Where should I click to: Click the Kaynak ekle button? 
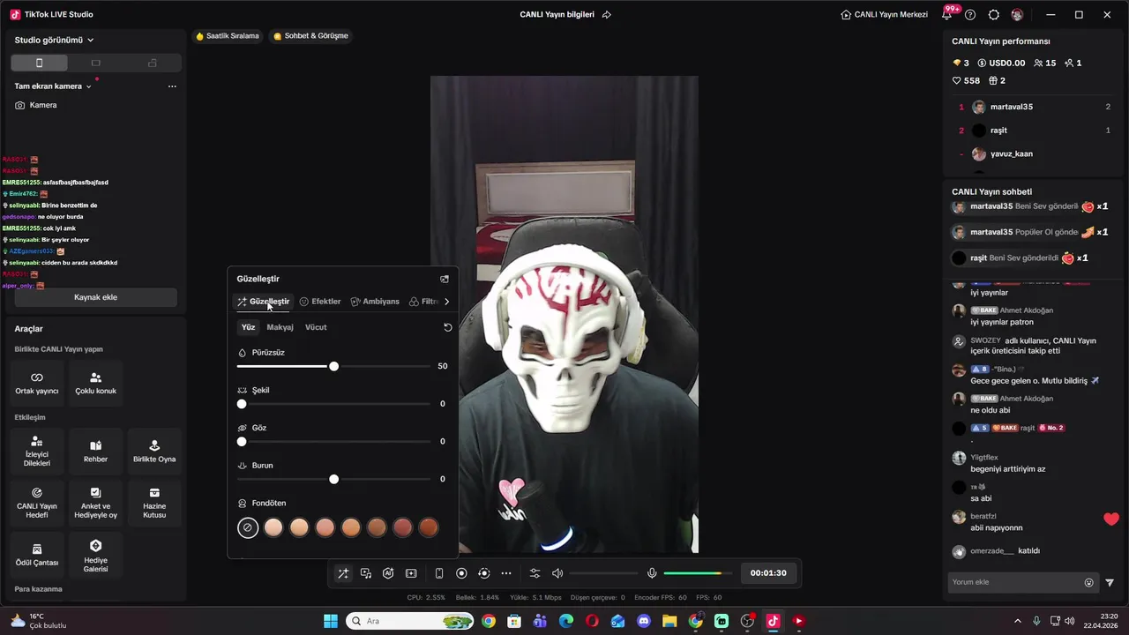[95, 297]
